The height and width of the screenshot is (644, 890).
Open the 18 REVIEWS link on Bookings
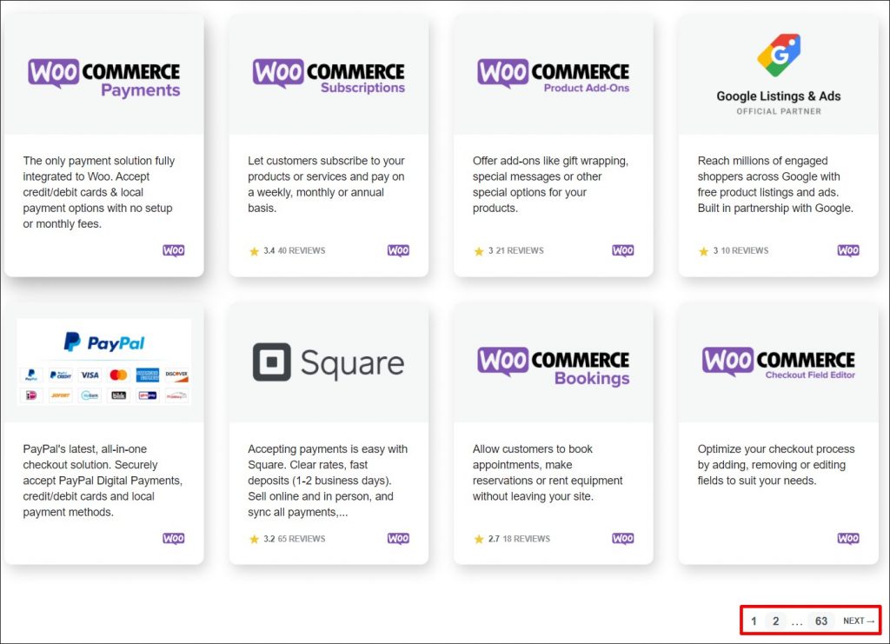tap(526, 539)
